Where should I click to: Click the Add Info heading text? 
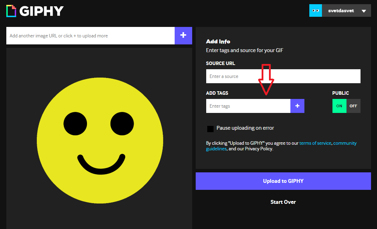[x=218, y=42]
